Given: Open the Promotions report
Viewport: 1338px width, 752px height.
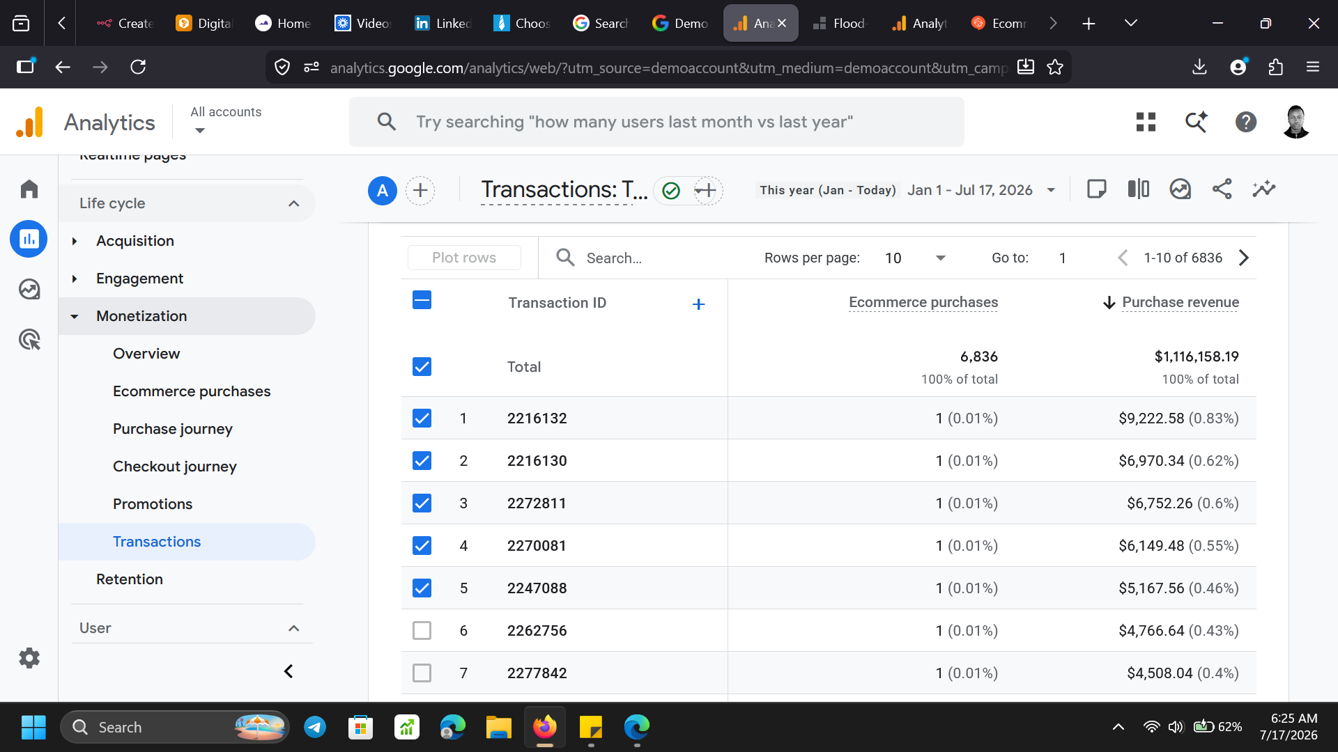Looking at the screenshot, I should tap(153, 504).
